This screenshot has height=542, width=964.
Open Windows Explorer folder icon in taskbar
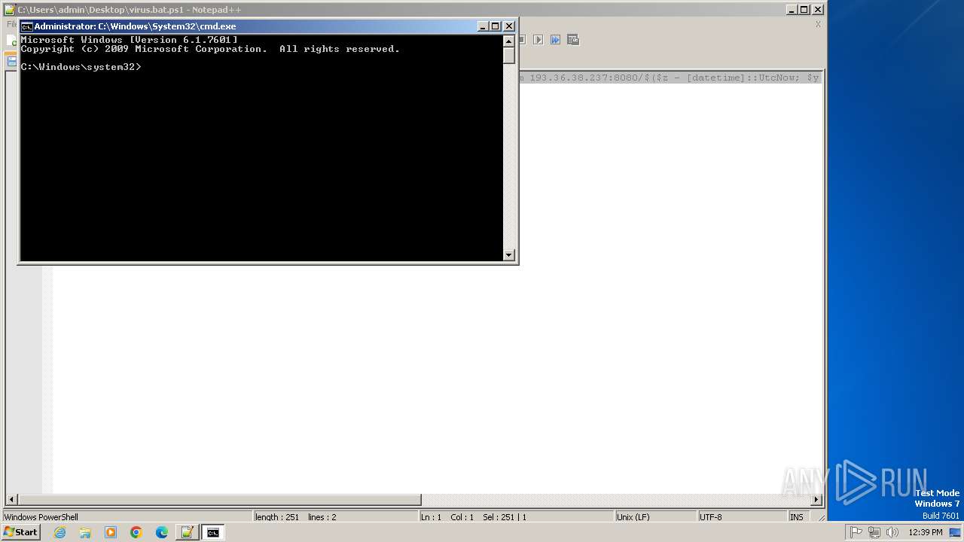coord(85,532)
